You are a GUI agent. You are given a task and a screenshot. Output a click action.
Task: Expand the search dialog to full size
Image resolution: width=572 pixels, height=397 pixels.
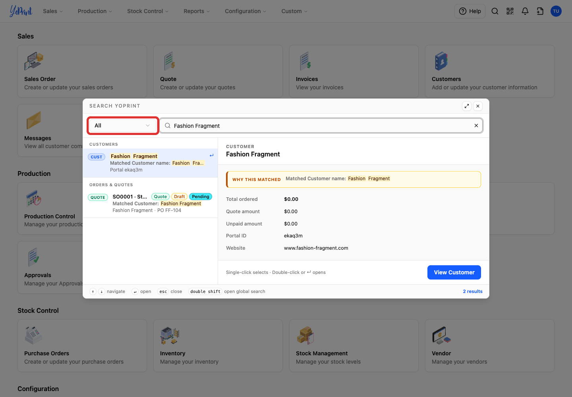coord(467,106)
